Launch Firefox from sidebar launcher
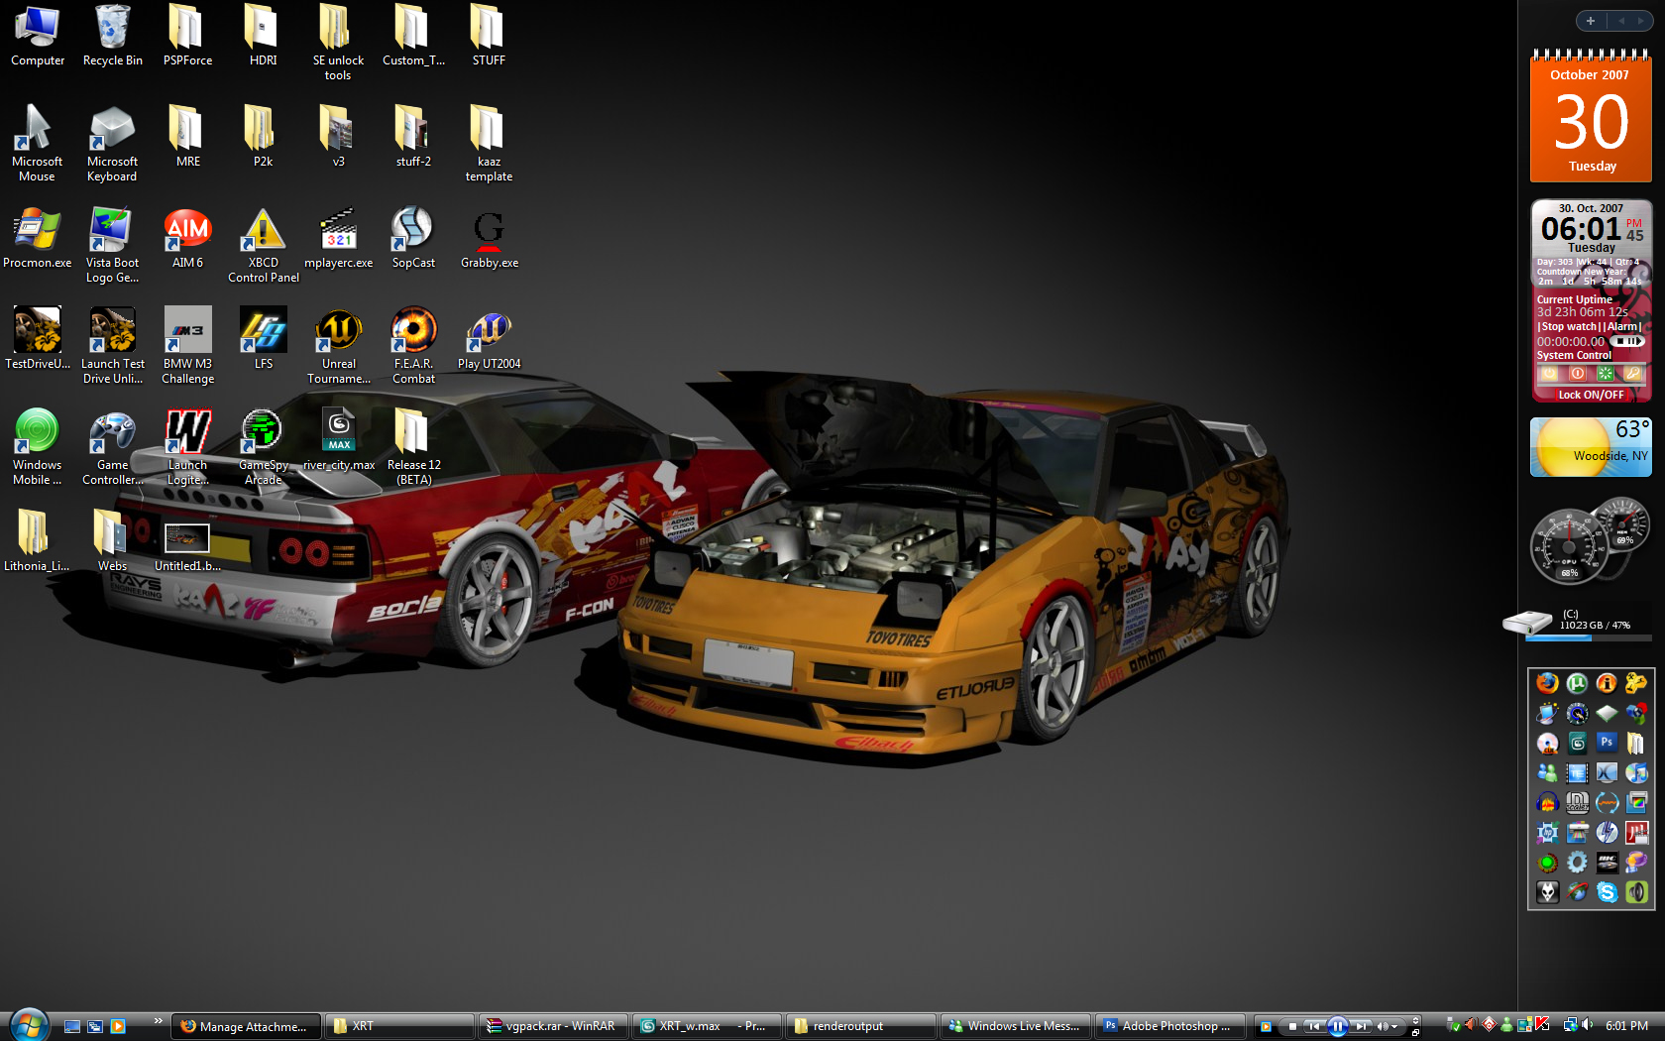 [1547, 683]
